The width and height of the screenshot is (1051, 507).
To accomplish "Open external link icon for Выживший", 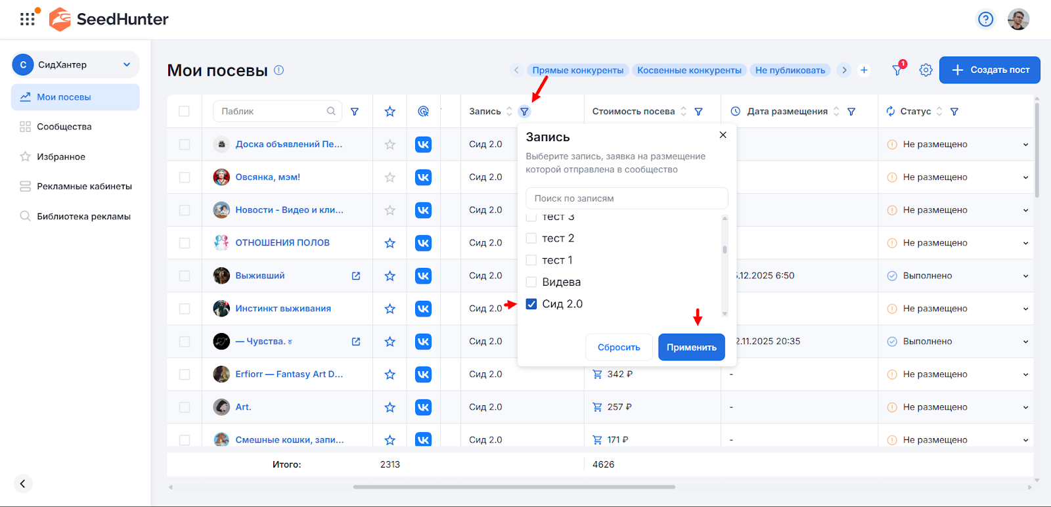I will tap(356, 276).
